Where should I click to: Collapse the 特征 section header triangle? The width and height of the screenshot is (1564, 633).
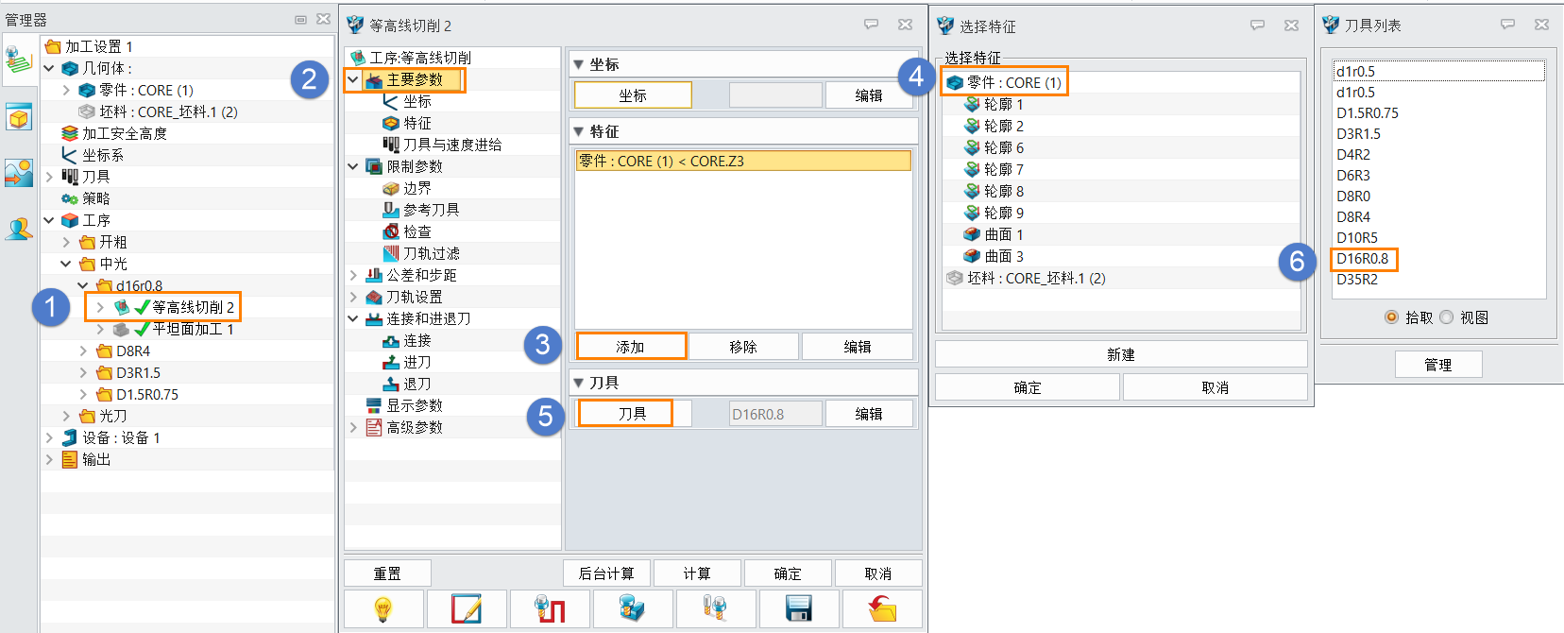tap(579, 131)
